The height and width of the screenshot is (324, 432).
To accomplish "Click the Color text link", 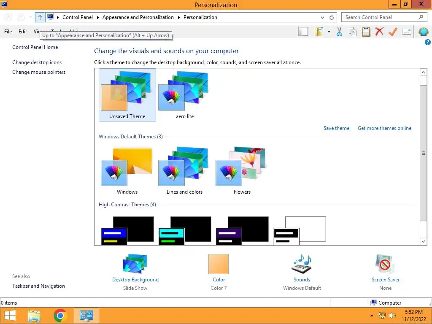I will point(219,280).
